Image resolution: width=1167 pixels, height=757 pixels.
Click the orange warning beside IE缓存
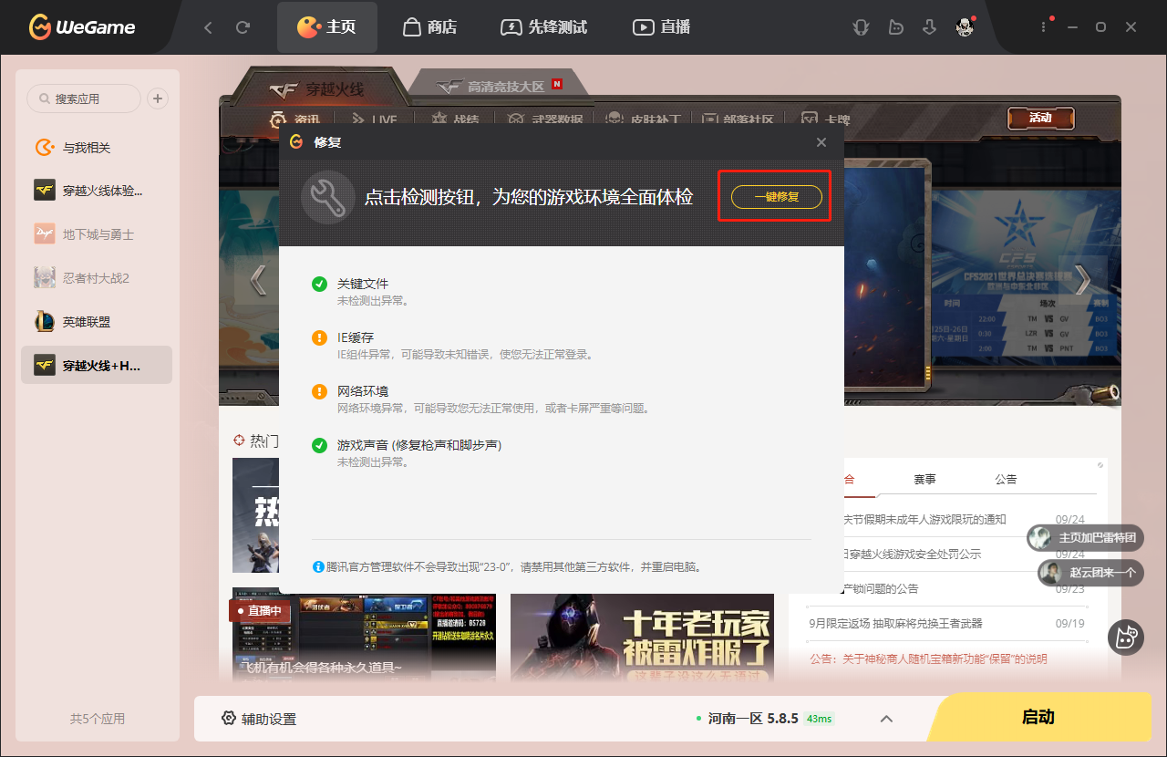pos(319,337)
